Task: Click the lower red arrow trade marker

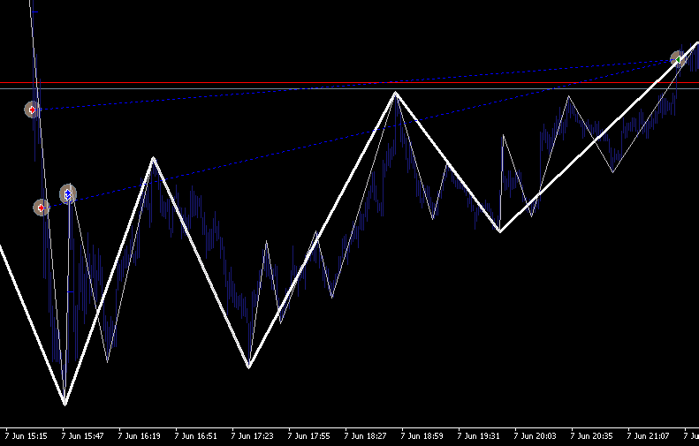Action: tap(42, 208)
